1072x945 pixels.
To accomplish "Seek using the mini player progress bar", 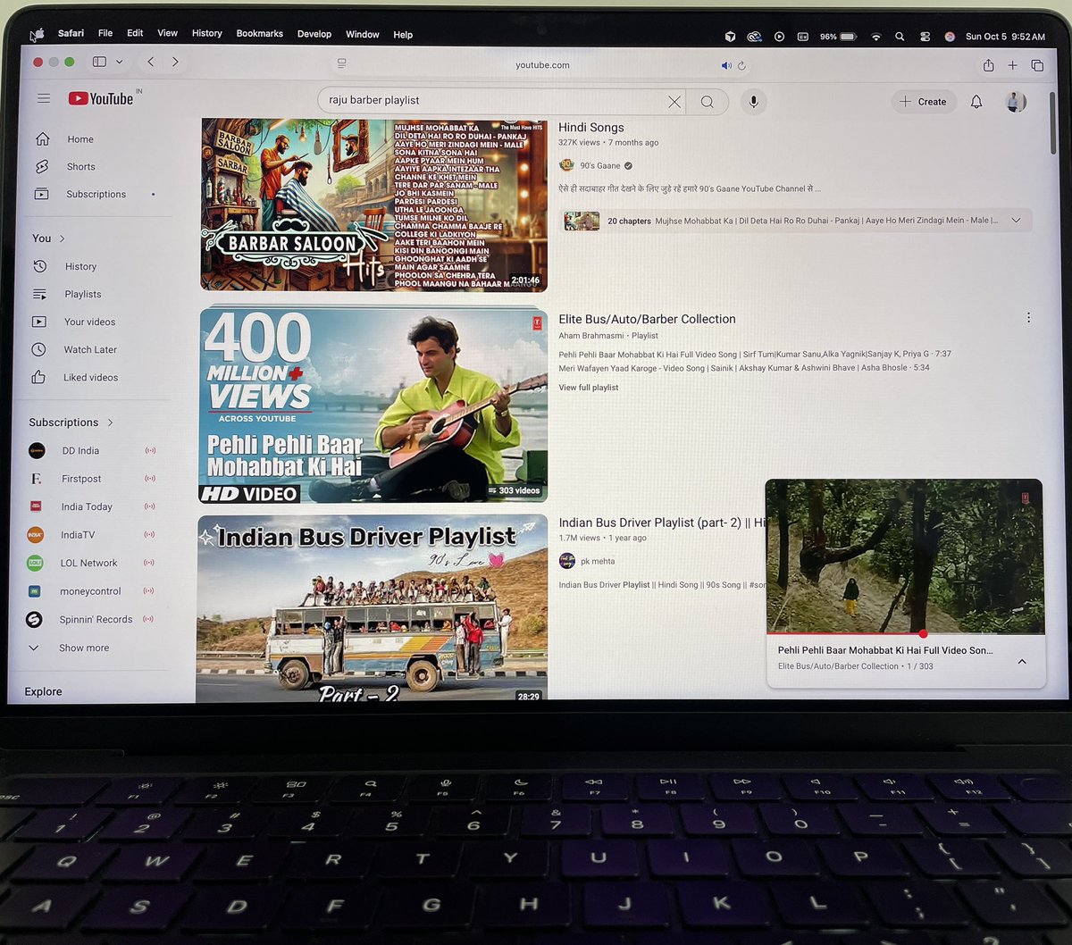I will 905,633.
